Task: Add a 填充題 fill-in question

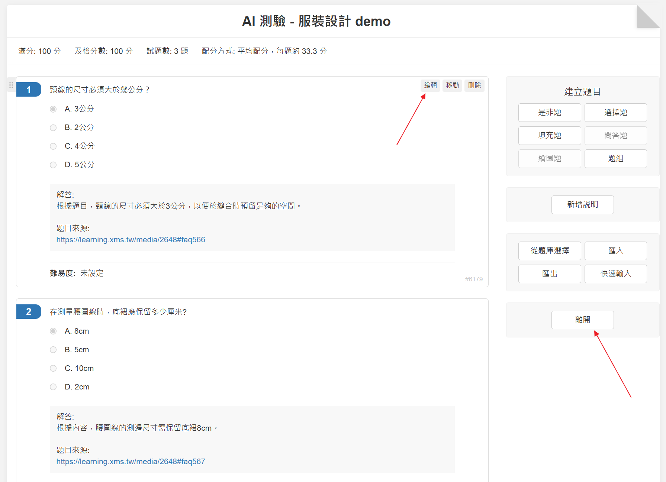Action: [x=549, y=136]
